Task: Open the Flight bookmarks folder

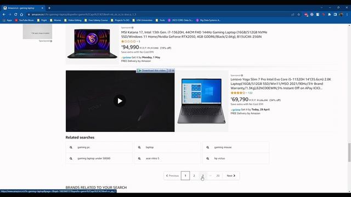Action: [42, 20]
